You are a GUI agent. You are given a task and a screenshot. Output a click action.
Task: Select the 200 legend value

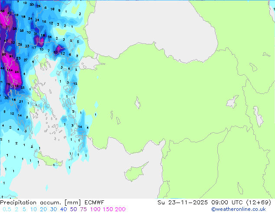click(x=120, y=210)
